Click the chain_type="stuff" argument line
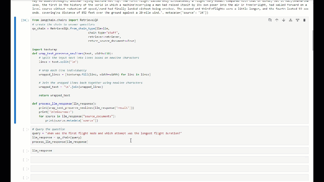This screenshot has width=324, height=182. pyautogui.click(x=104, y=33)
